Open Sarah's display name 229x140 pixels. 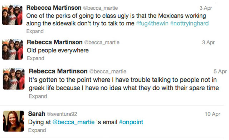click(x=36, y=114)
